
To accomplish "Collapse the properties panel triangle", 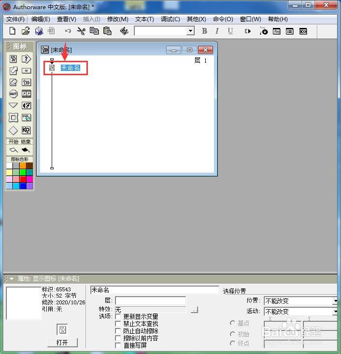I will [x=11, y=279].
